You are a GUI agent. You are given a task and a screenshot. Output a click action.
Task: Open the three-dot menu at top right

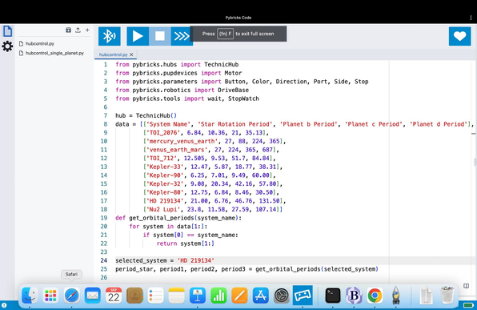(471, 18)
